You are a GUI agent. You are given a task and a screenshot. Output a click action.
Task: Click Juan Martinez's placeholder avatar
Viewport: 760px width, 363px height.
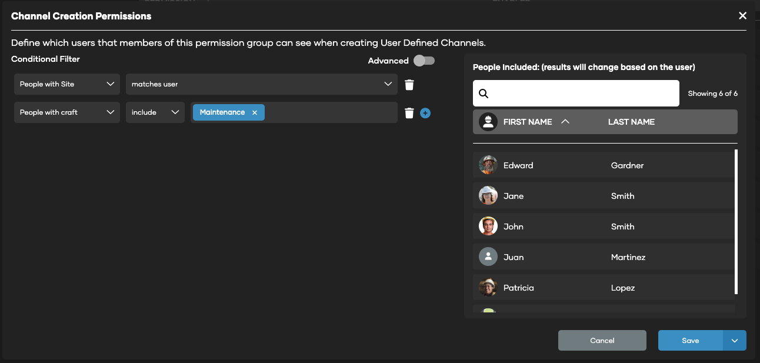point(488,257)
